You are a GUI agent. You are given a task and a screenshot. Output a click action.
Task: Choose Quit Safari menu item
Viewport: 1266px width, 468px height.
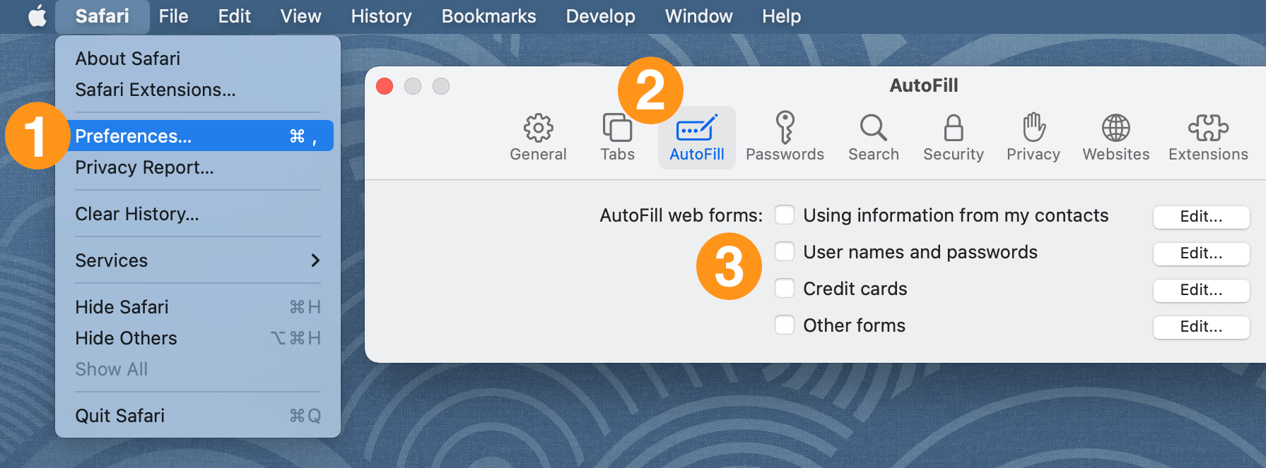point(197,416)
